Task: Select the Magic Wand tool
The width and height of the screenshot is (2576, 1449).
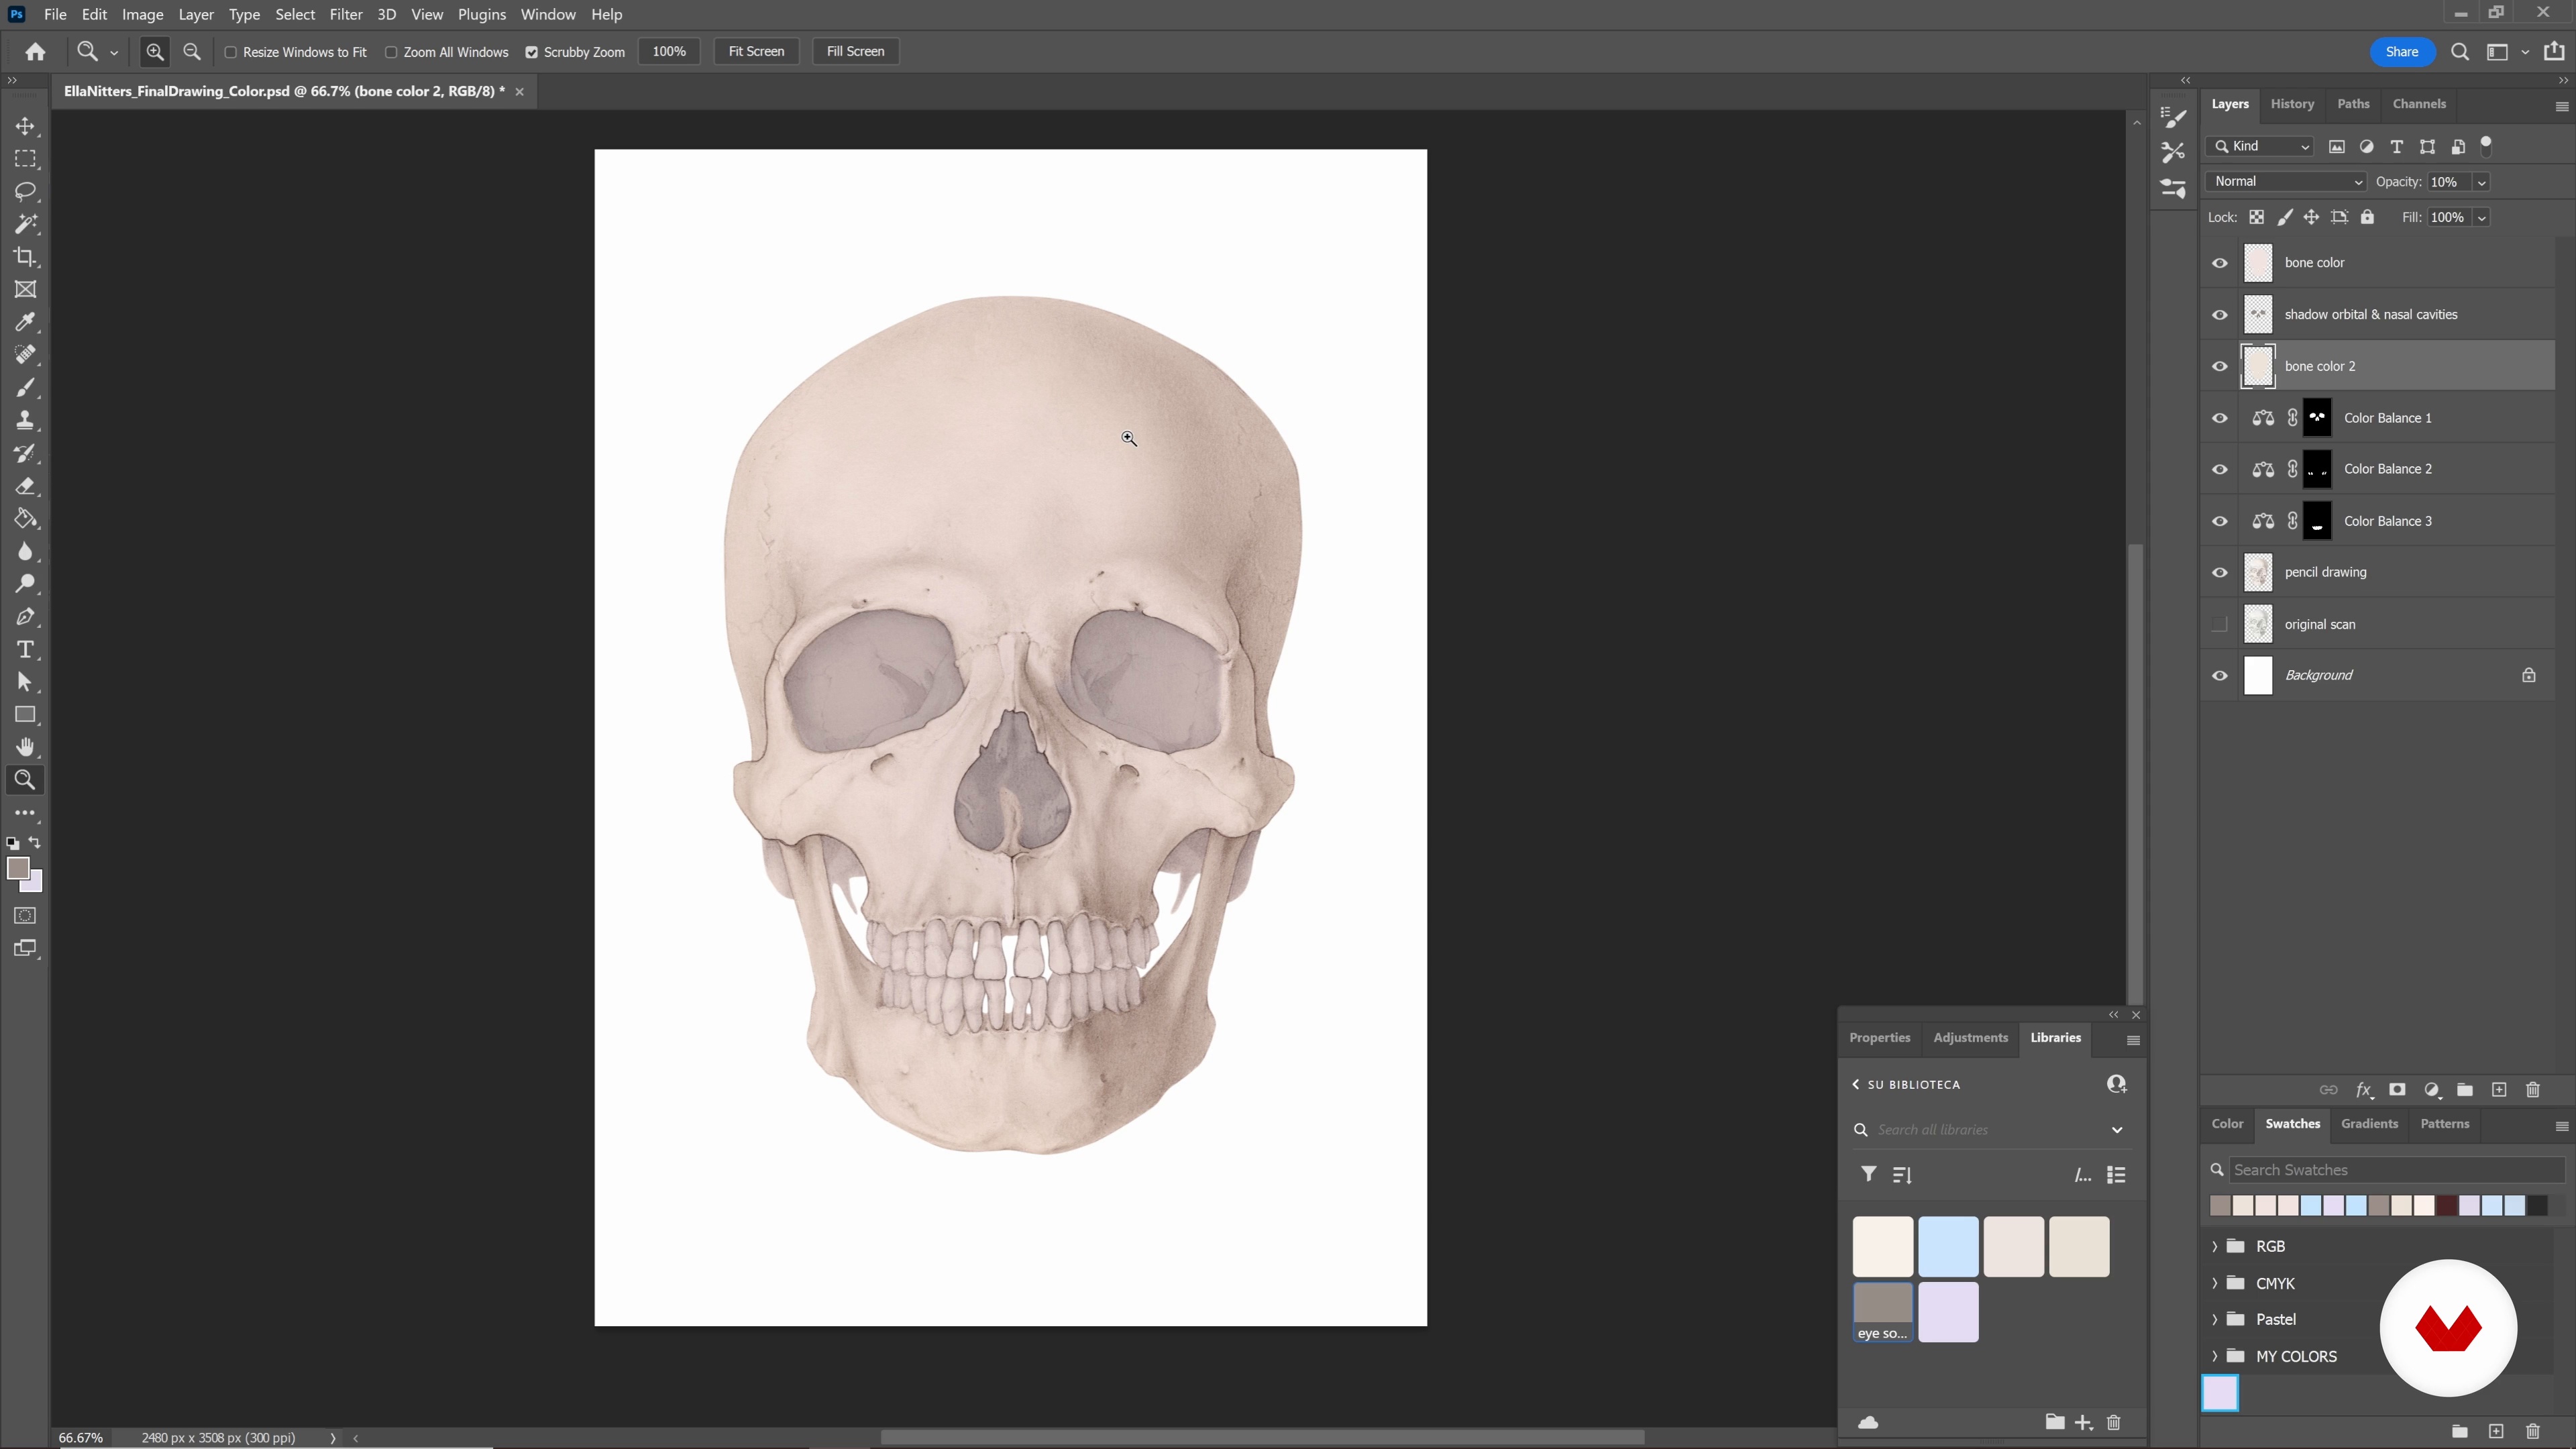Action: (25, 224)
